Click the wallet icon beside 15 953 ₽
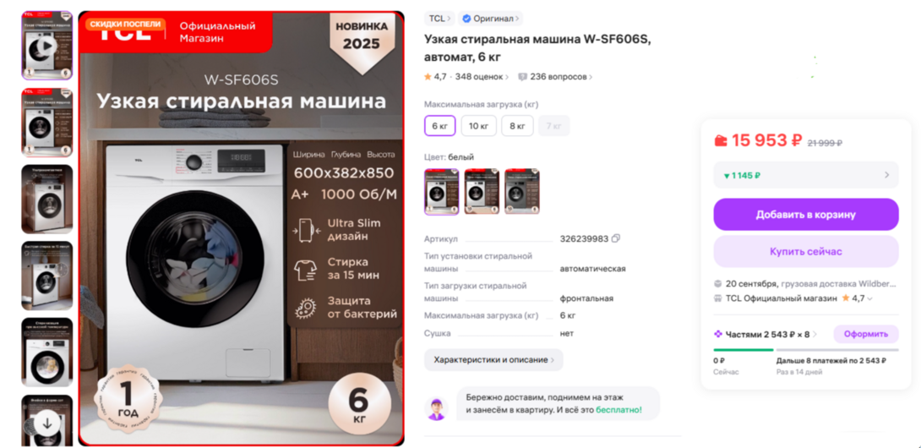This screenshot has height=448, width=921. [x=721, y=140]
